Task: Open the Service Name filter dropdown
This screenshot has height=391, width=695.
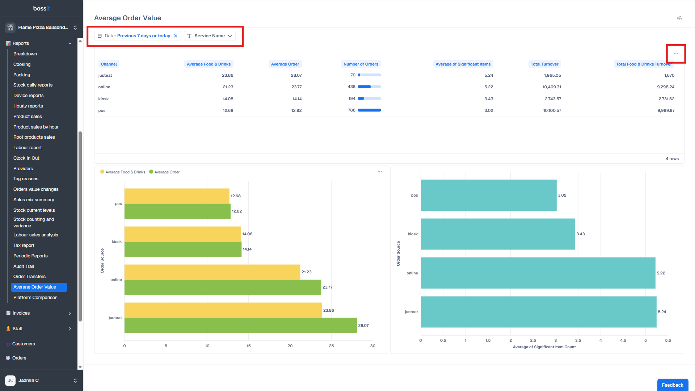Action: click(210, 36)
